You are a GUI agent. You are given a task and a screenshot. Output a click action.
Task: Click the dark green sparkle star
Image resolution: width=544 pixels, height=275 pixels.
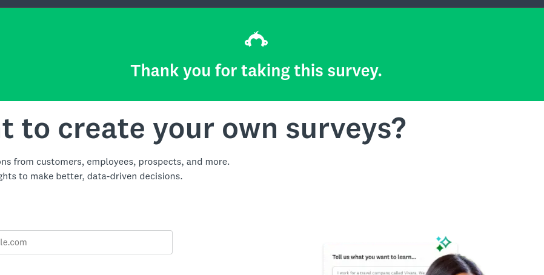[439, 248]
